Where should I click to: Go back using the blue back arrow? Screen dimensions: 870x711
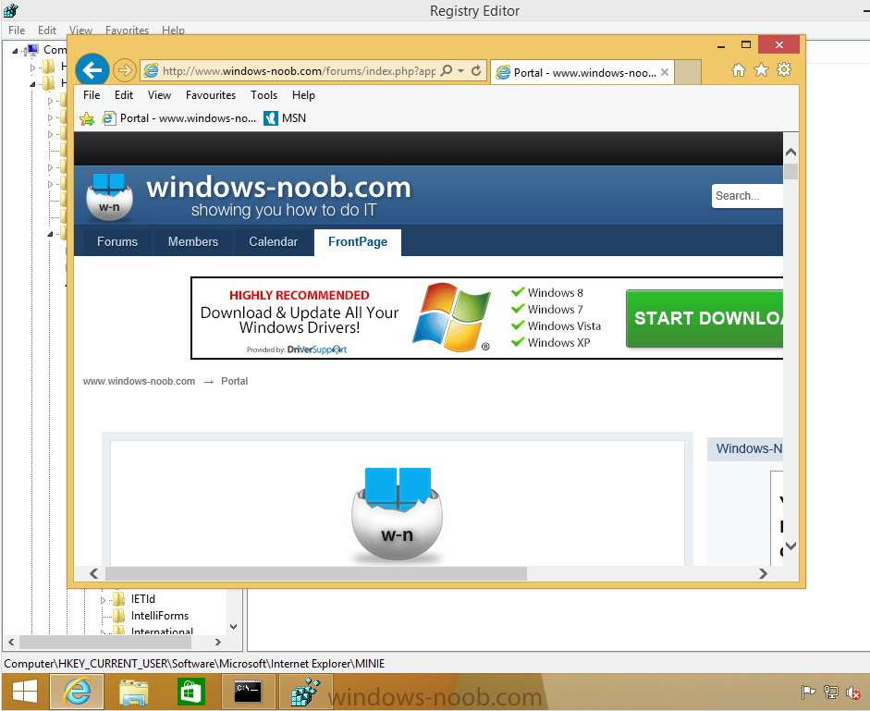[92, 70]
